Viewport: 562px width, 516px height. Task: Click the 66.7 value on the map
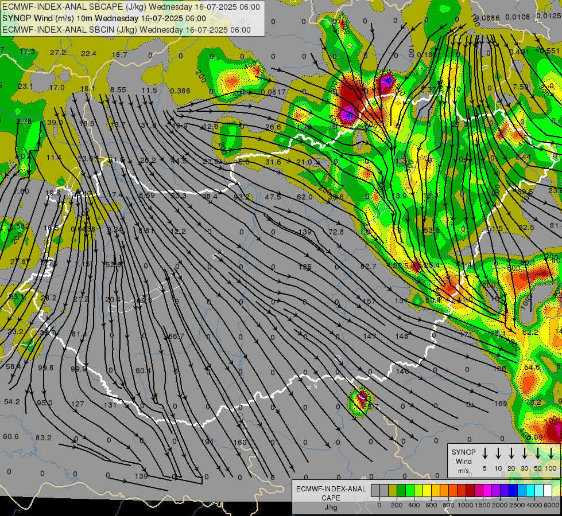(x=176, y=337)
